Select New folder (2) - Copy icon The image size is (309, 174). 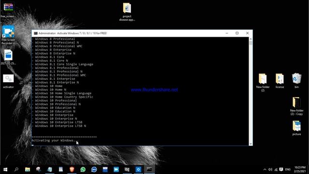click(296, 106)
